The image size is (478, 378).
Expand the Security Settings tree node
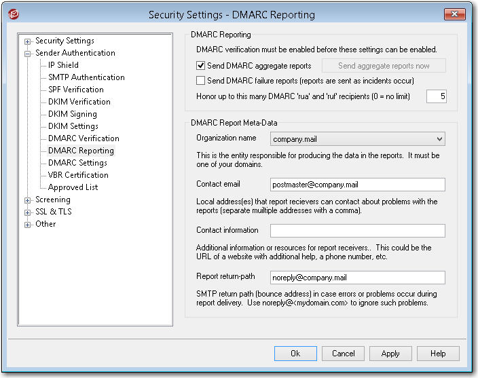pyautogui.click(x=27, y=41)
